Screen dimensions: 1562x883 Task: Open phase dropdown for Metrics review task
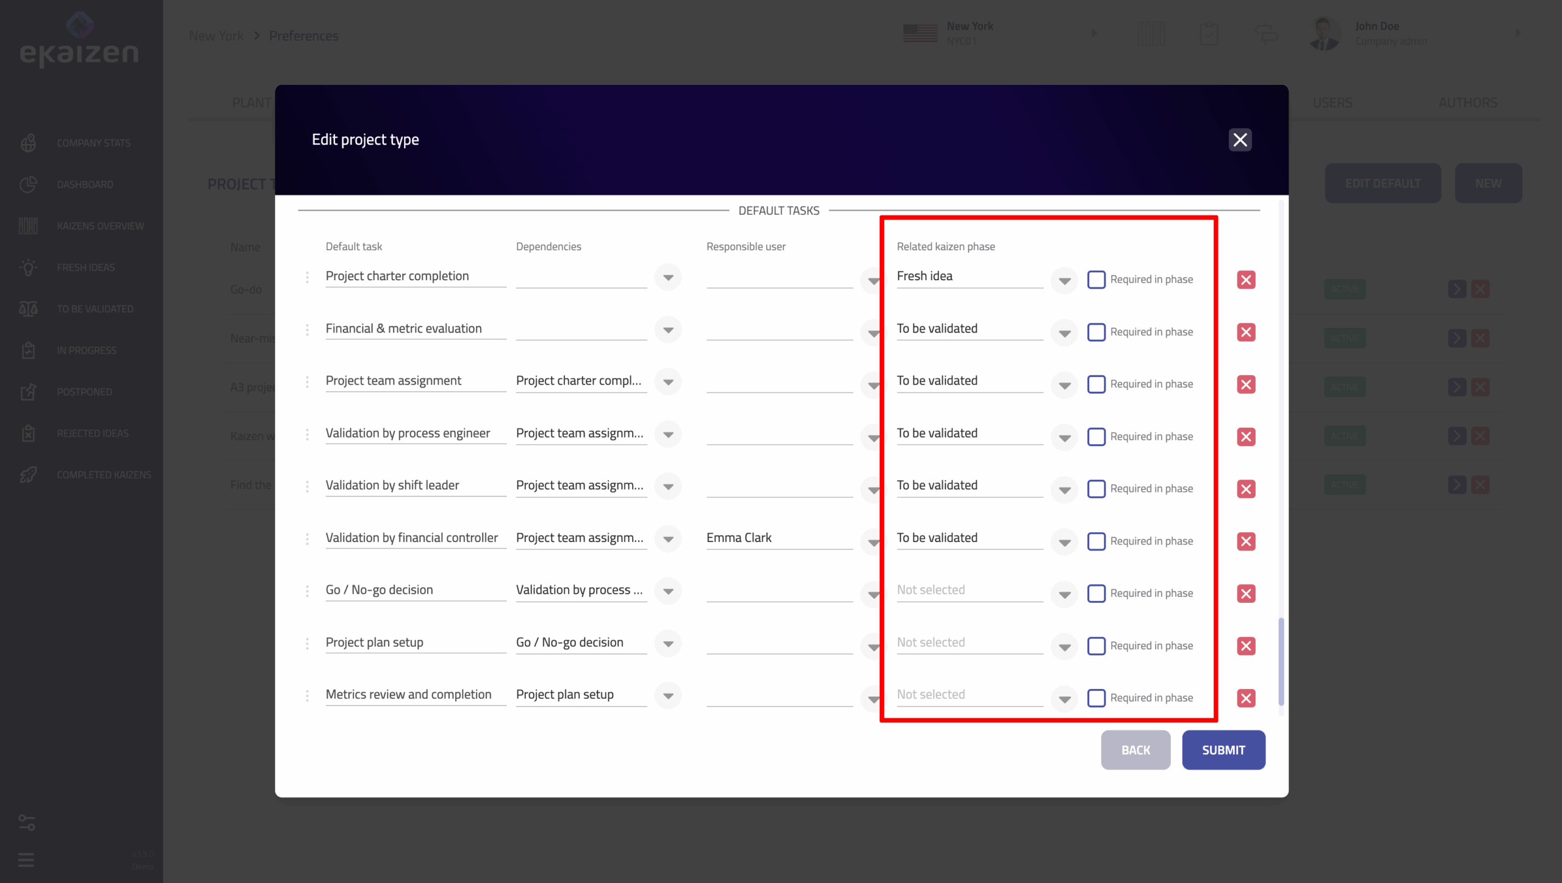click(x=1064, y=699)
